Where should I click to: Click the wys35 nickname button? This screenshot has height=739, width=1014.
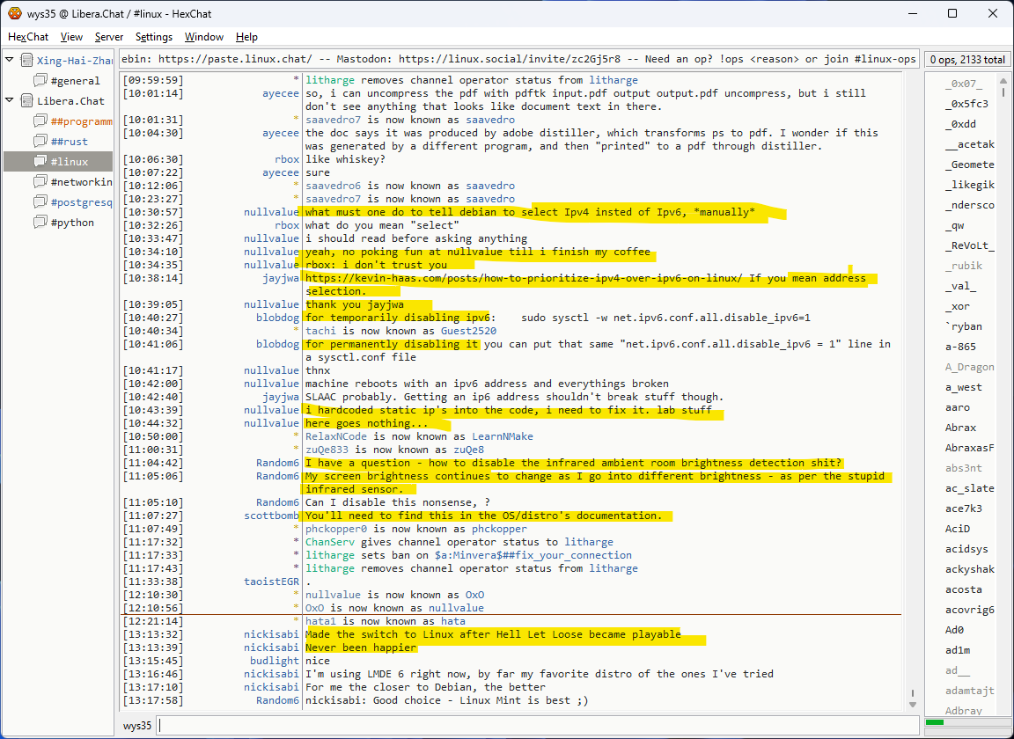[x=136, y=726]
